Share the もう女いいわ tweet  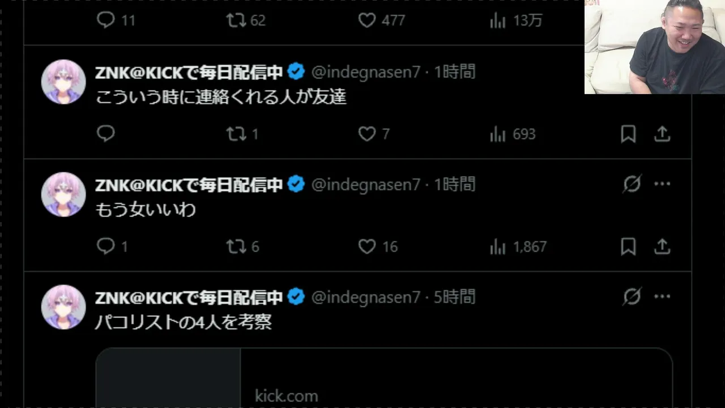point(662,246)
